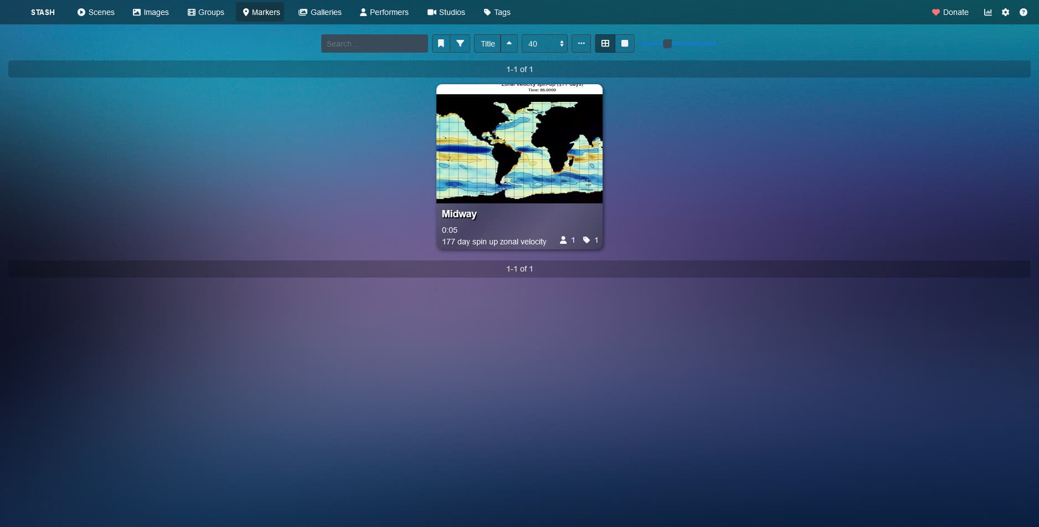
Task: Go to the Tags page
Action: tap(497, 12)
